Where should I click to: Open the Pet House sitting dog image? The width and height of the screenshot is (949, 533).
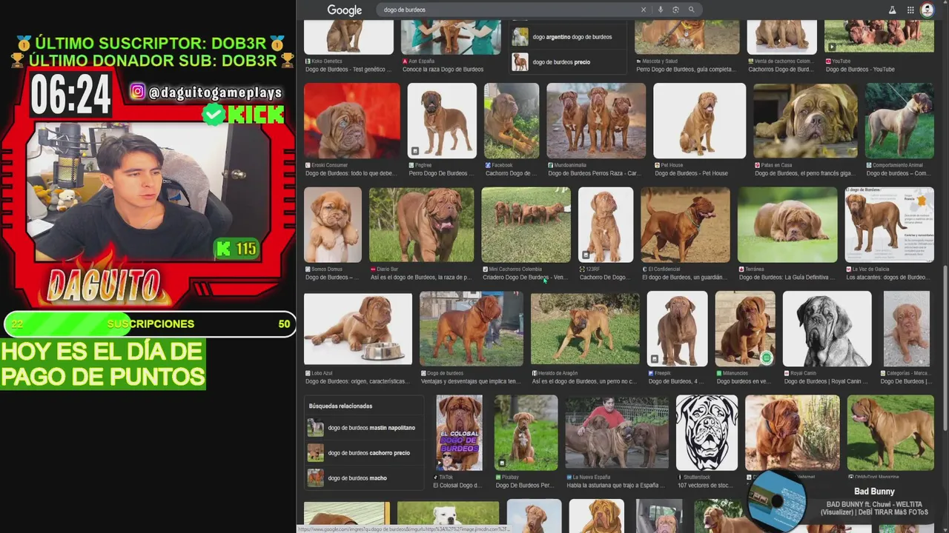[x=699, y=121]
